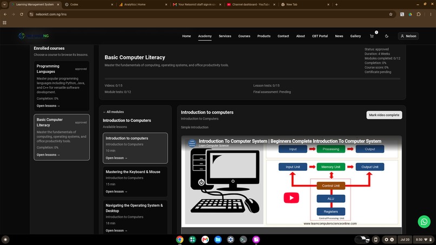Open Settings gear in the shelf
This screenshot has height=245, width=436.
coord(230,240)
